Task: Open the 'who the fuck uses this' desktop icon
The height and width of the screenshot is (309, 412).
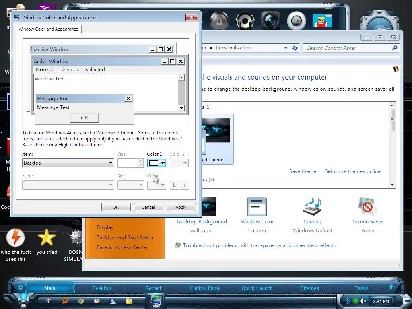Action: (16, 237)
